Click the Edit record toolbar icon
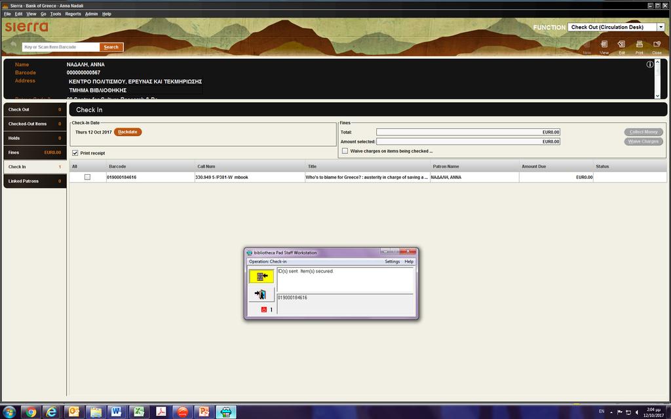Screen dimensions: 671x419 (x=621, y=46)
